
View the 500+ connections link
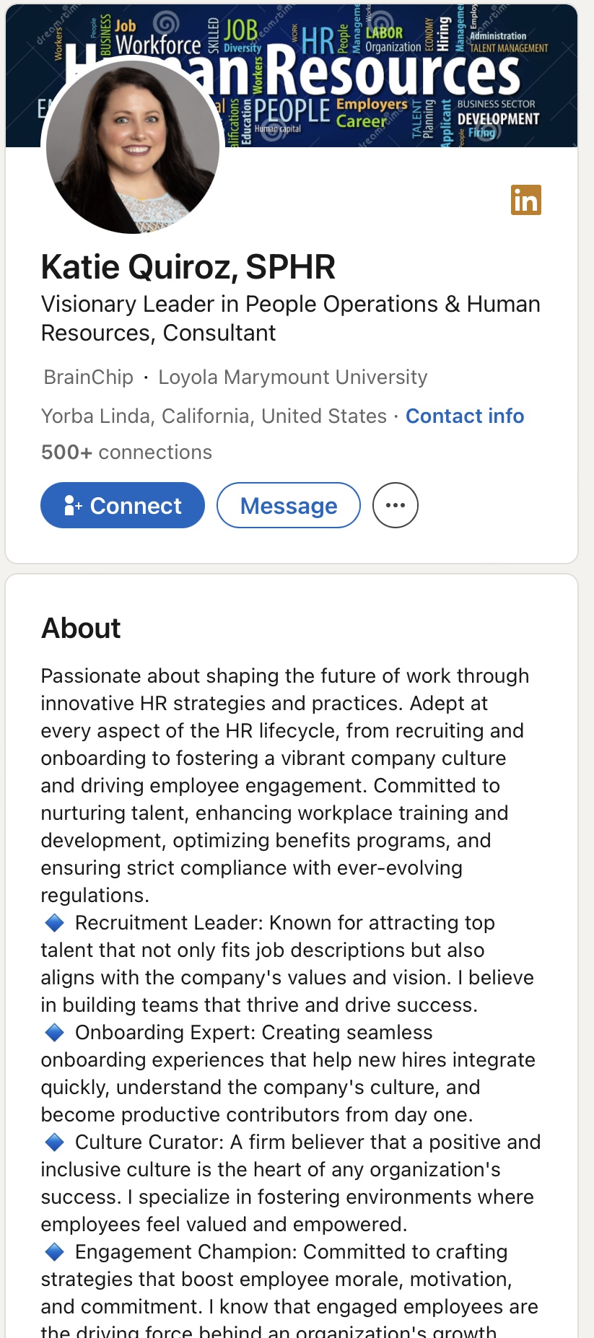point(126,452)
